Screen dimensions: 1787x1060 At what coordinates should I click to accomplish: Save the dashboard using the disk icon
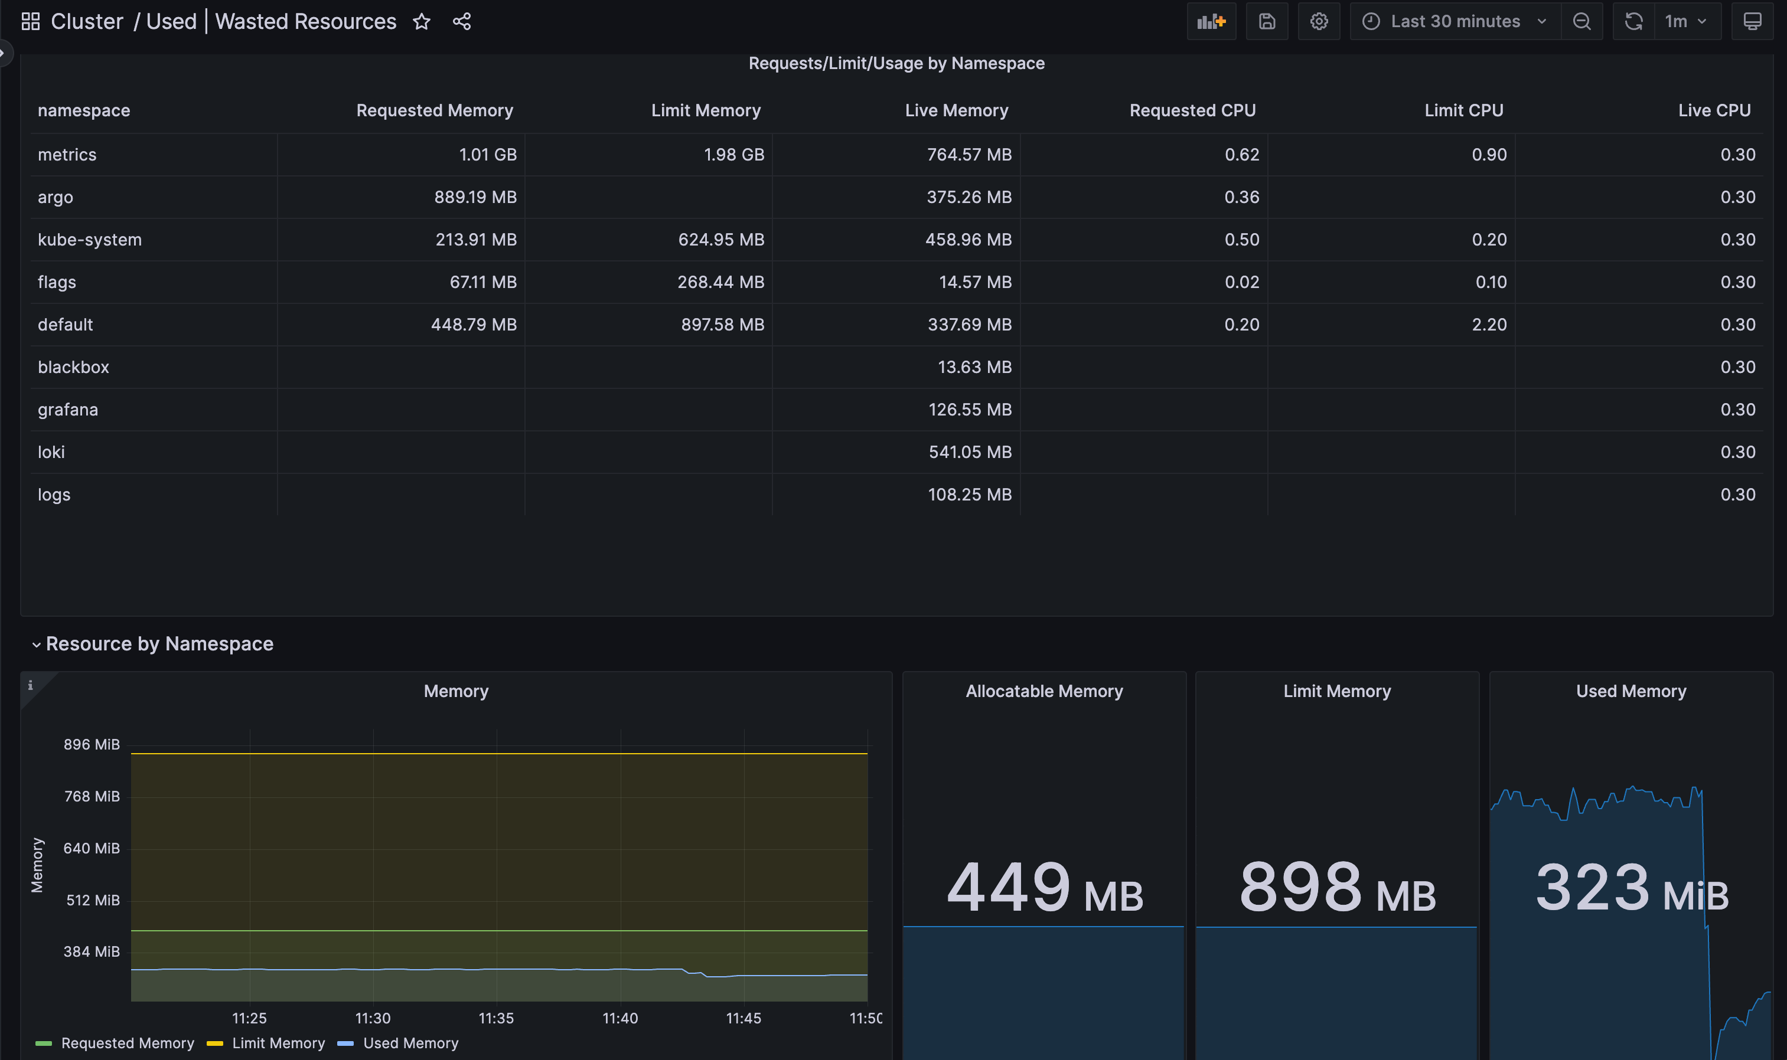[x=1266, y=21]
